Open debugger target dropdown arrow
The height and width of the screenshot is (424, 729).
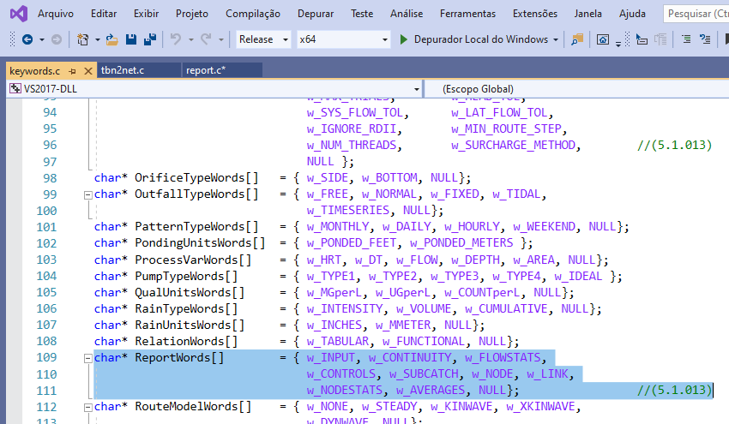coord(556,40)
